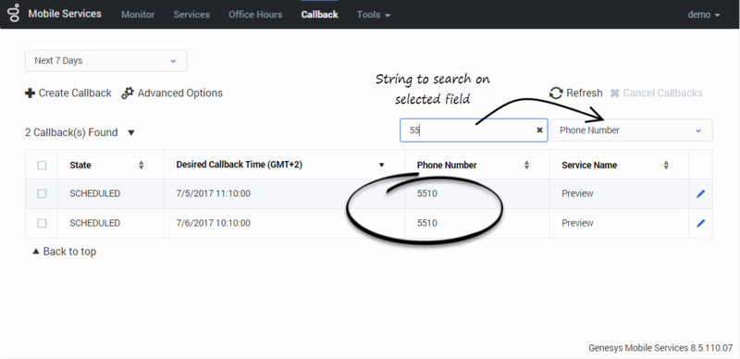The width and height of the screenshot is (740, 359).
Task: Open the demo user menu
Action: click(704, 15)
